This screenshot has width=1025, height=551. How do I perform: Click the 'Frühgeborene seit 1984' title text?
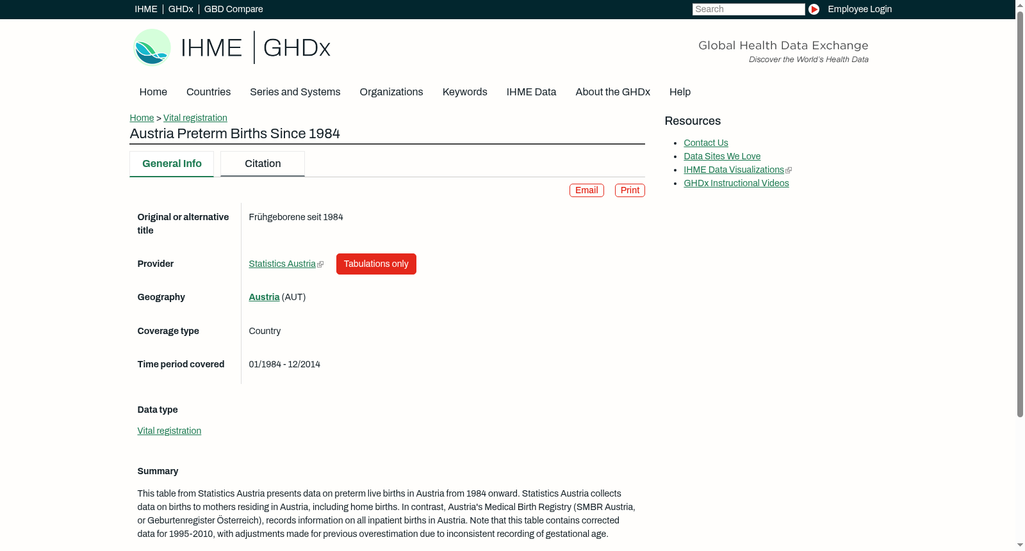click(296, 218)
